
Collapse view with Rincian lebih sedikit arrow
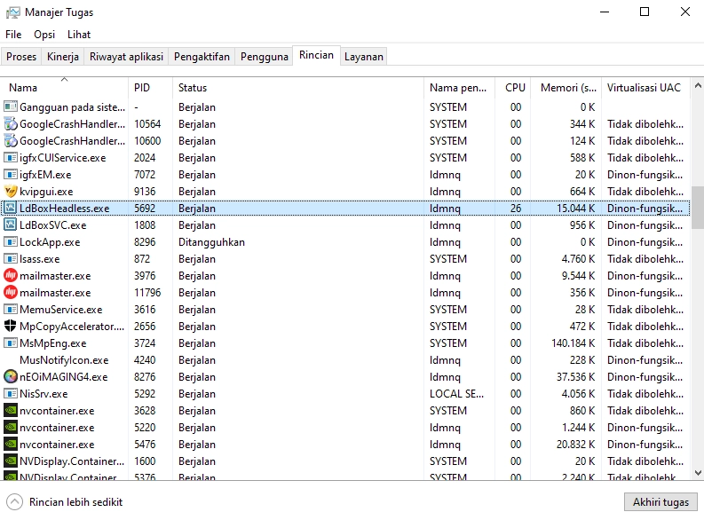(14, 501)
